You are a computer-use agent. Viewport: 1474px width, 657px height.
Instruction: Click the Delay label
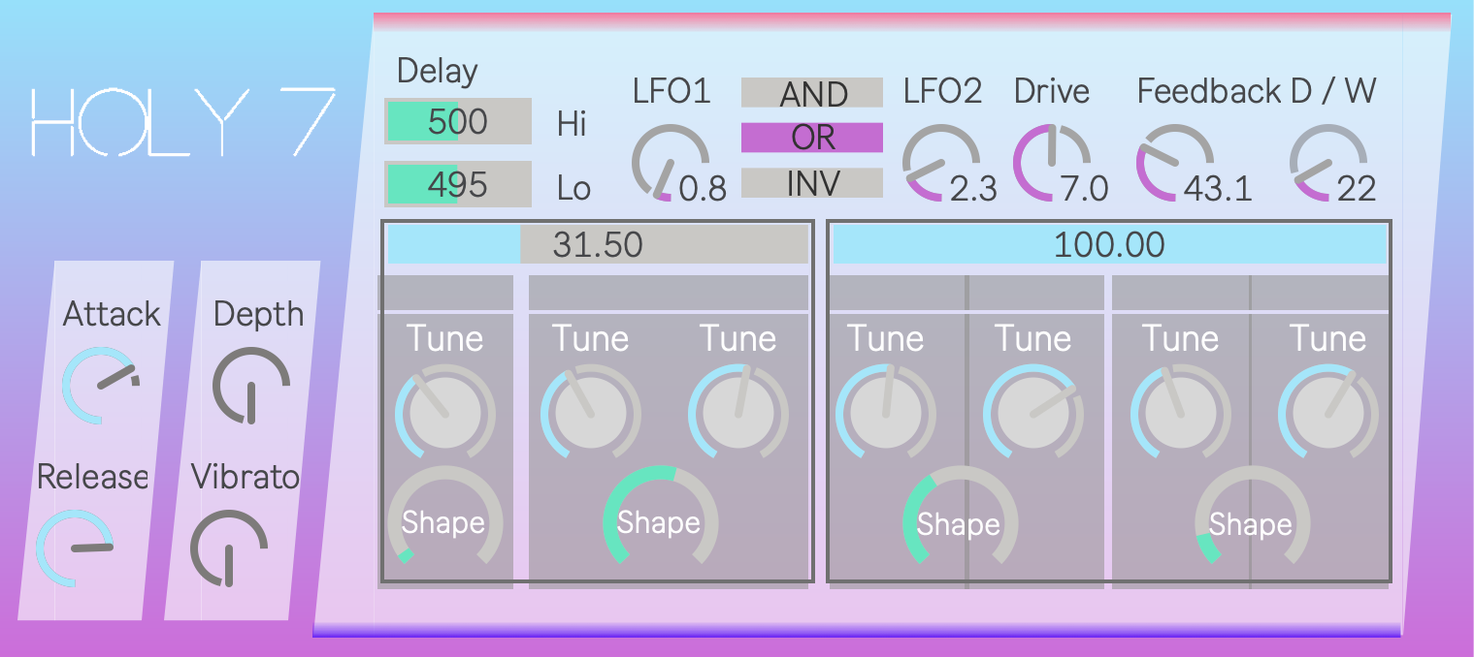(x=438, y=71)
